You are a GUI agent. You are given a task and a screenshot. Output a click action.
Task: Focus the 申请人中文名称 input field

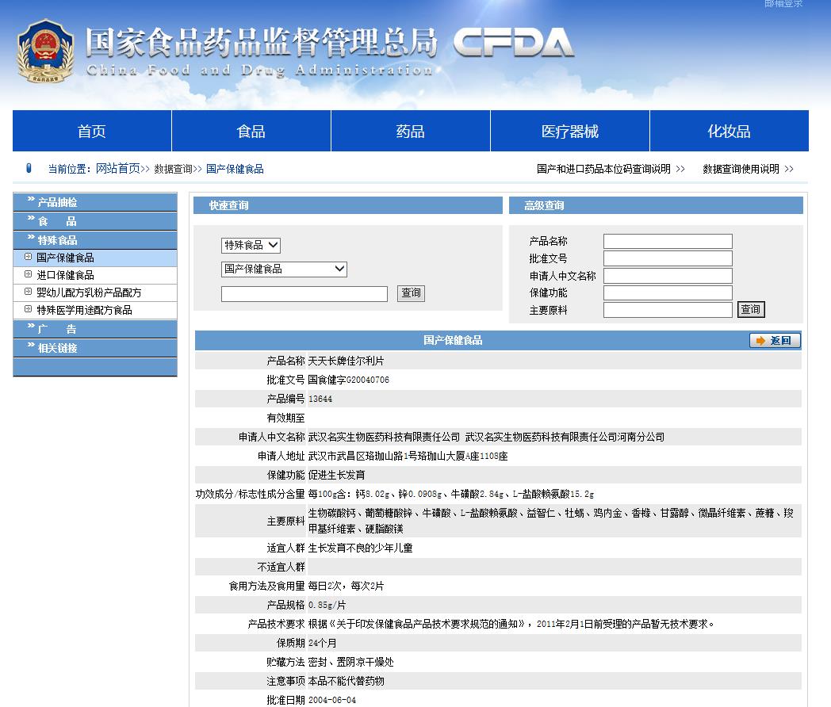[x=668, y=276]
